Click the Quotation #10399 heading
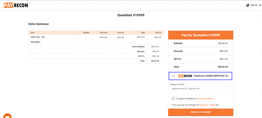 [131, 15]
